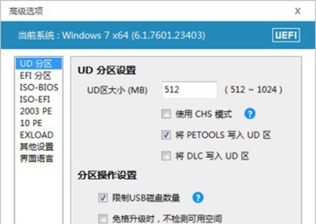Tick 免格升级时，不检测可用空间 checkbox
This screenshot has height=224, width=316.
tap(103, 219)
